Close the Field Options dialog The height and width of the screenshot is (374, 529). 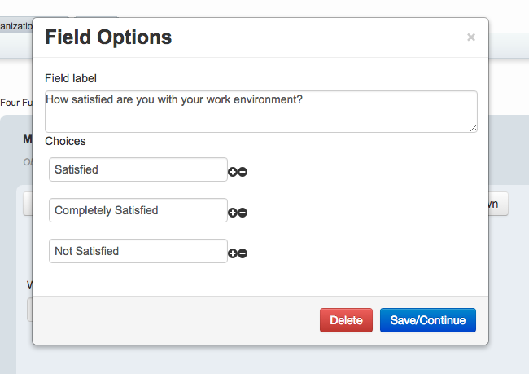tap(471, 37)
